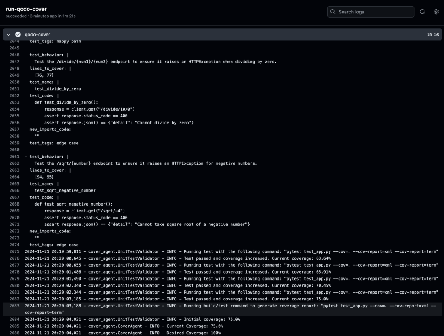
Task: Select log line number 2656
Action: click(14, 123)
